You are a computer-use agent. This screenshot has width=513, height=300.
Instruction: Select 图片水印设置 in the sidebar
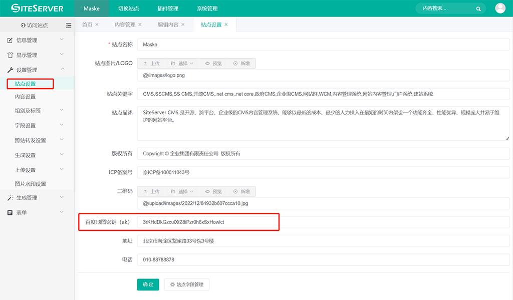tap(31, 184)
